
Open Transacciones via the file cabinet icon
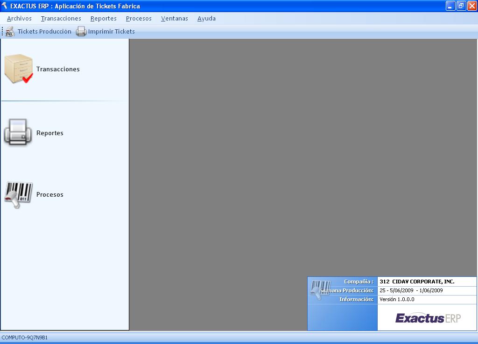click(x=19, y=69)
